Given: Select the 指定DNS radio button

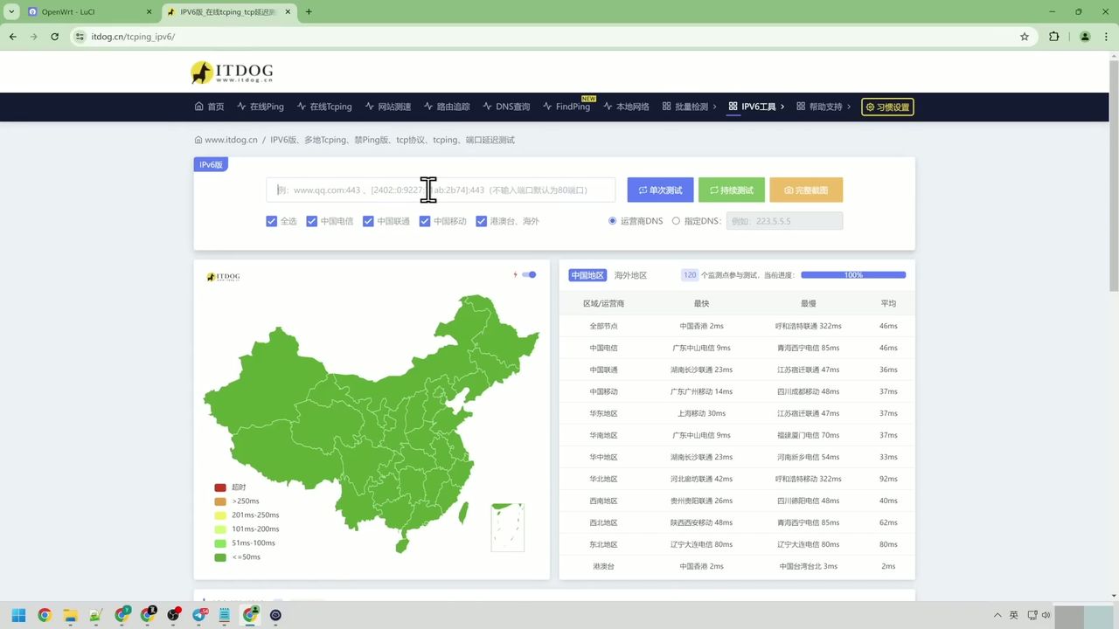Looking at the screenshot, I should coord(676,221).
